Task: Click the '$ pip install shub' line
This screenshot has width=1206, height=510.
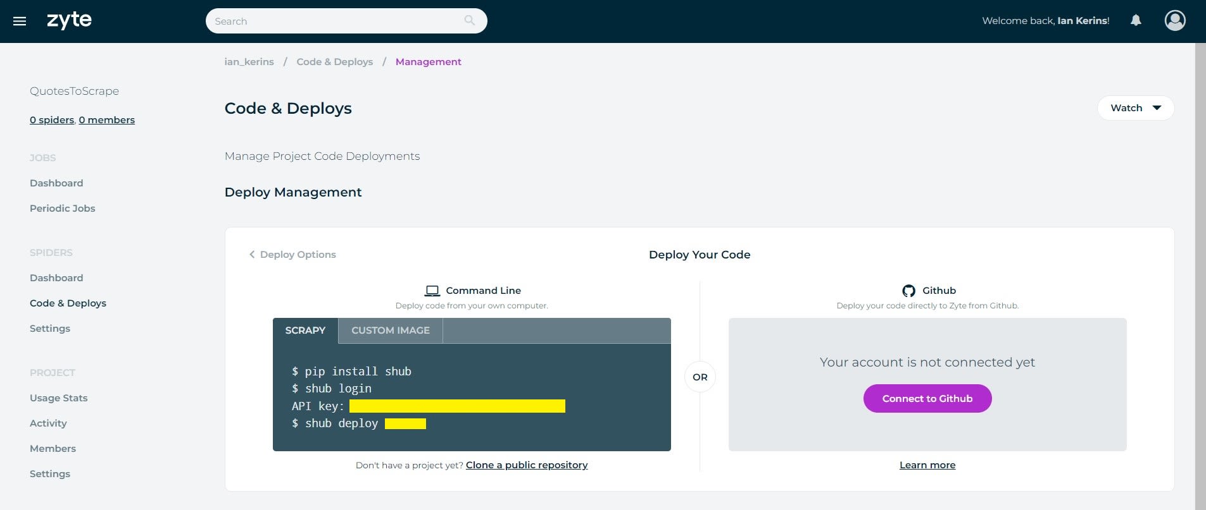Action: (351, 372)
